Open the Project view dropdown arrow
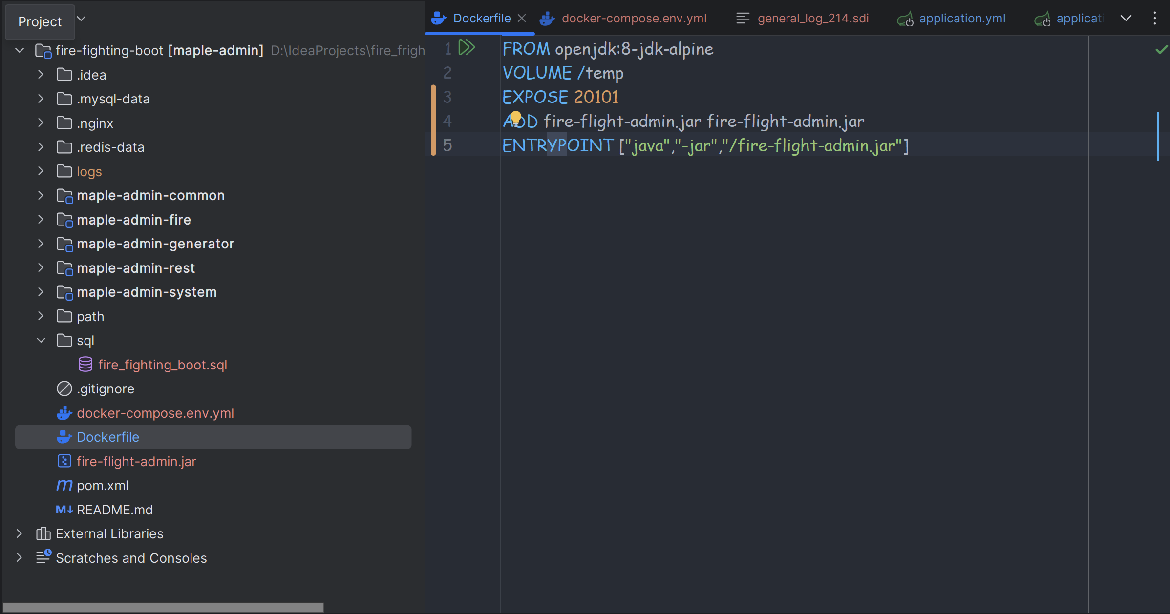This screenshot has height=614, width=1170. (x=82, y=19)
